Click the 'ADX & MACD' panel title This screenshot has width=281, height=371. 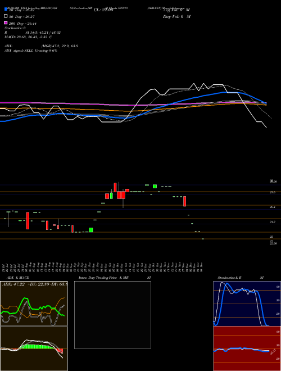tap(18, 278)
